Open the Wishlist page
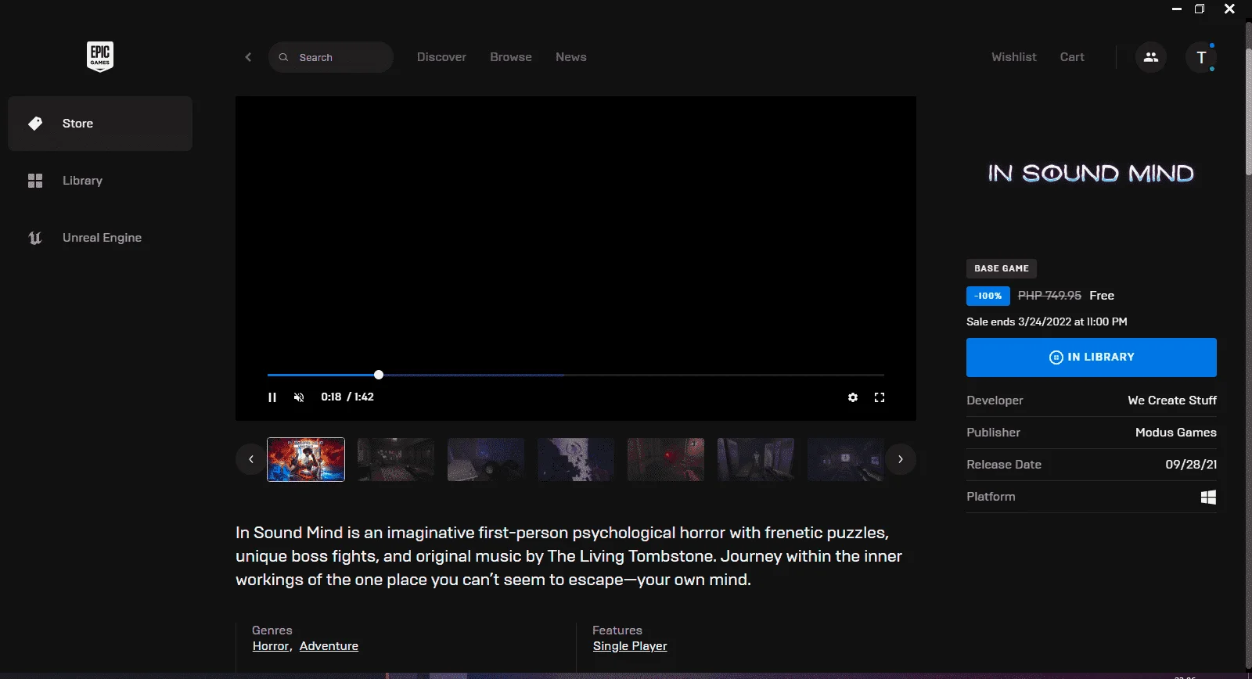Viewport: 1252px width, 679px height. coord(1014,57)
